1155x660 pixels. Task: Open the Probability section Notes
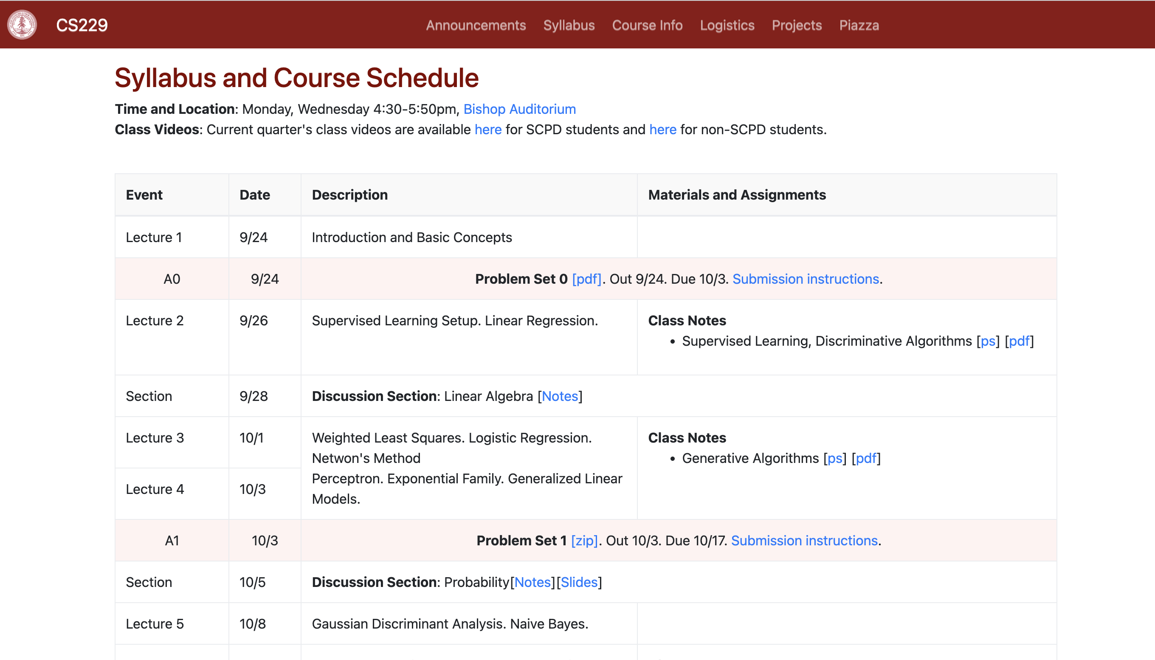click(x=532, y=581)
